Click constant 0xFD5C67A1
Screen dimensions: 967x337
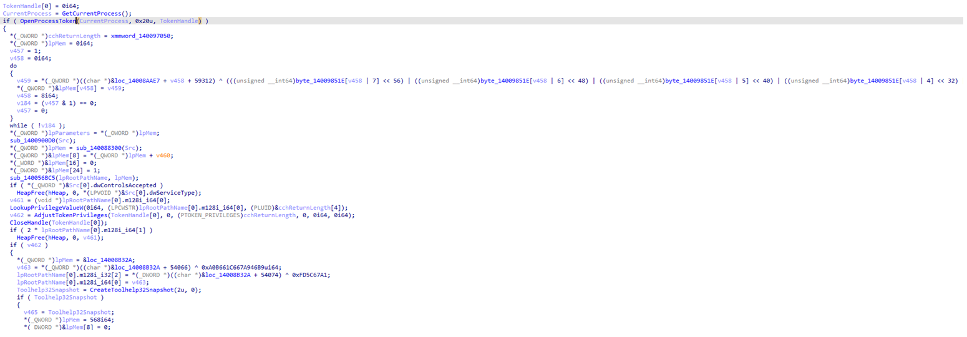(x=310, y=275)
